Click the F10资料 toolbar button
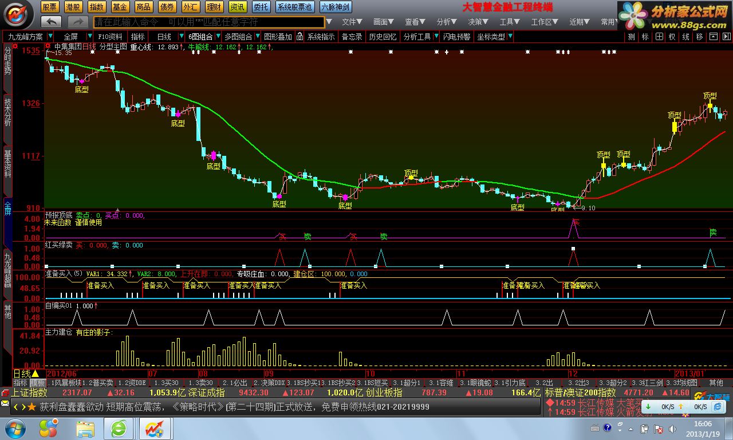Viewport: 733px width, 440px height. tap(110, 37)
